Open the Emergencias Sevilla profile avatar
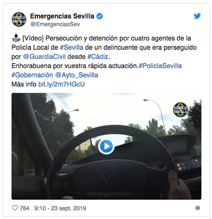Screen dimensions: 212x219 coord(19,20)
